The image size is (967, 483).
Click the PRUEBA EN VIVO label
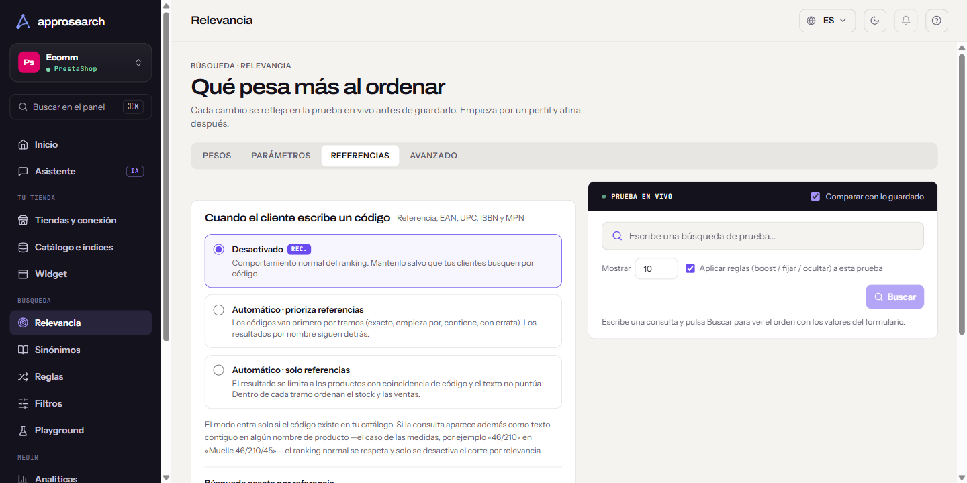642,197
